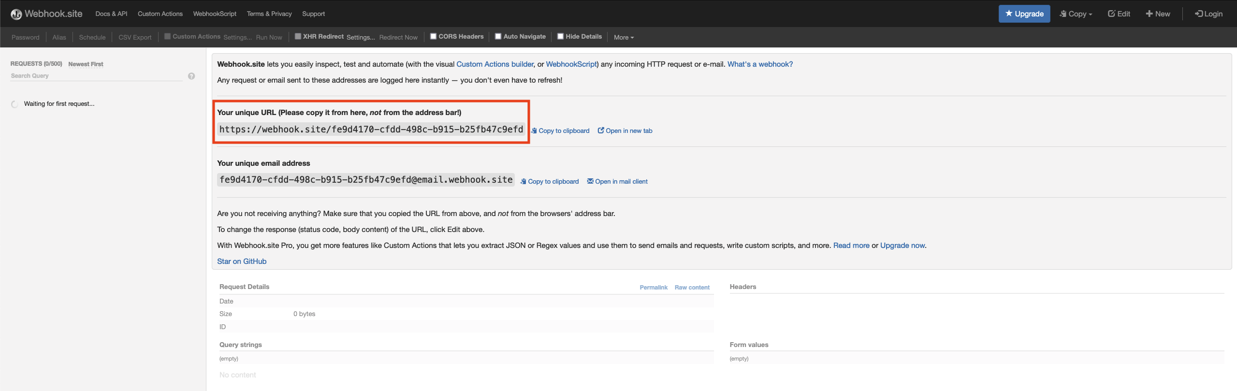Expand the More dropdown
The image size is (1237, 391).
point(624,37)
